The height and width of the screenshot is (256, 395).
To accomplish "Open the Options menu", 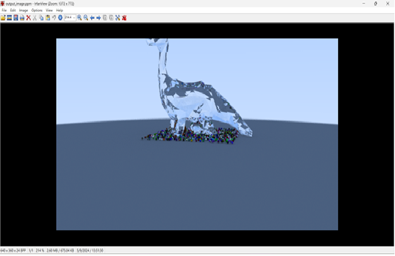I will (x=37, y=10).
